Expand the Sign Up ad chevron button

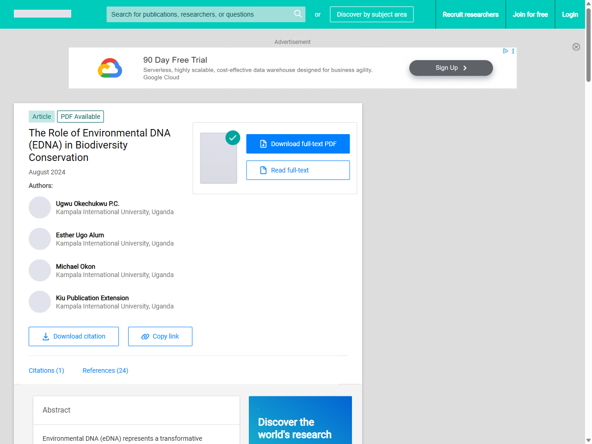coord(465,68)
